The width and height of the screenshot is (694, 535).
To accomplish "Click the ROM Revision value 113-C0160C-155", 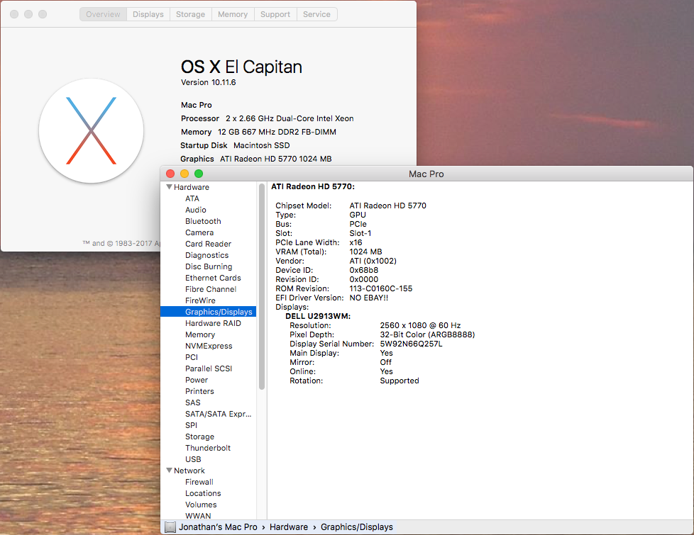I will (380, 288).
